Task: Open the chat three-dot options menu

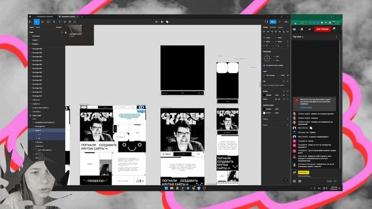Action: click(337, 37)
